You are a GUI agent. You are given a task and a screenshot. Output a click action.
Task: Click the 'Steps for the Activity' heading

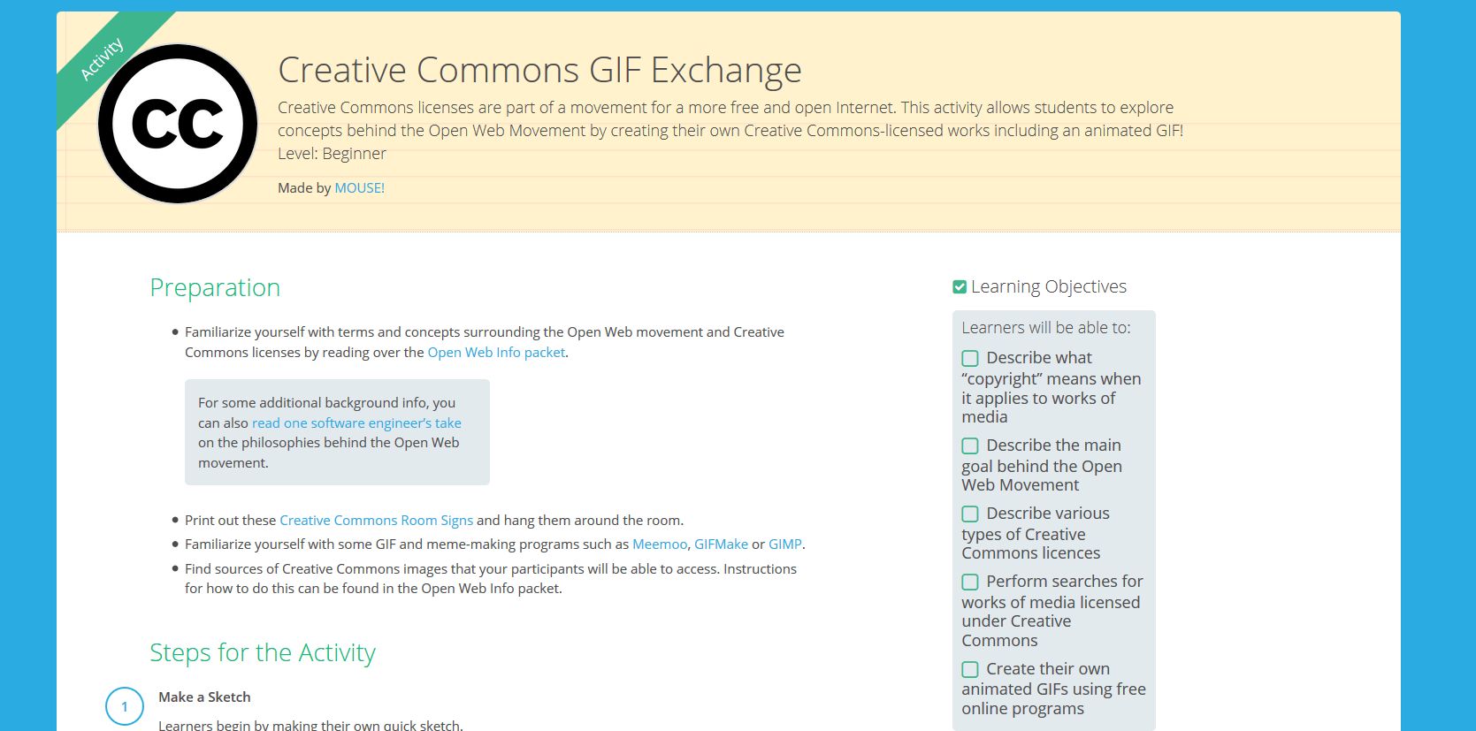pyautogui.click(x=263, y=652)
